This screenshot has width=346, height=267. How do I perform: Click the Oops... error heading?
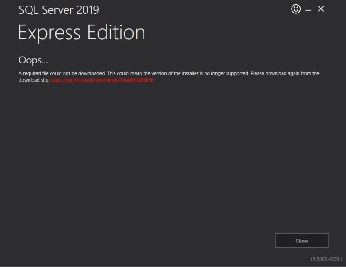tap(29, 59)
